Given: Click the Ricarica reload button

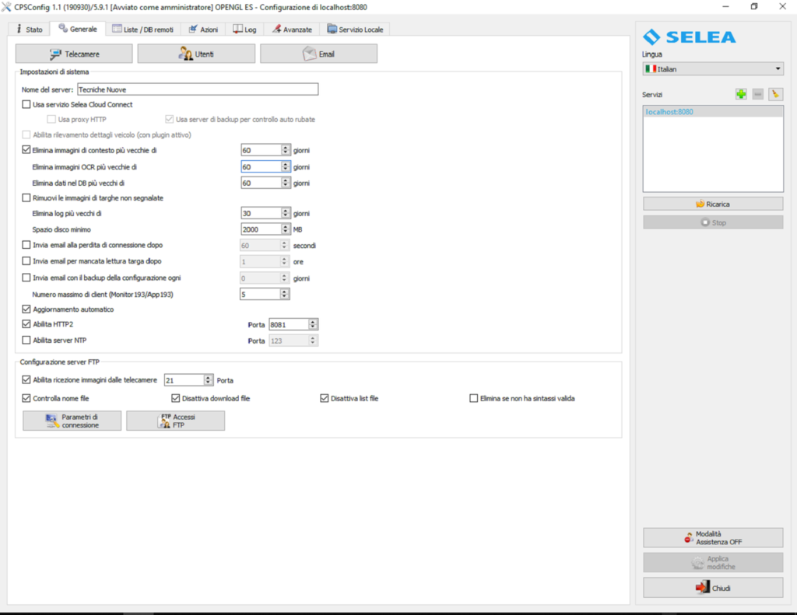Looking at the screenshot, I should (712, 204).
